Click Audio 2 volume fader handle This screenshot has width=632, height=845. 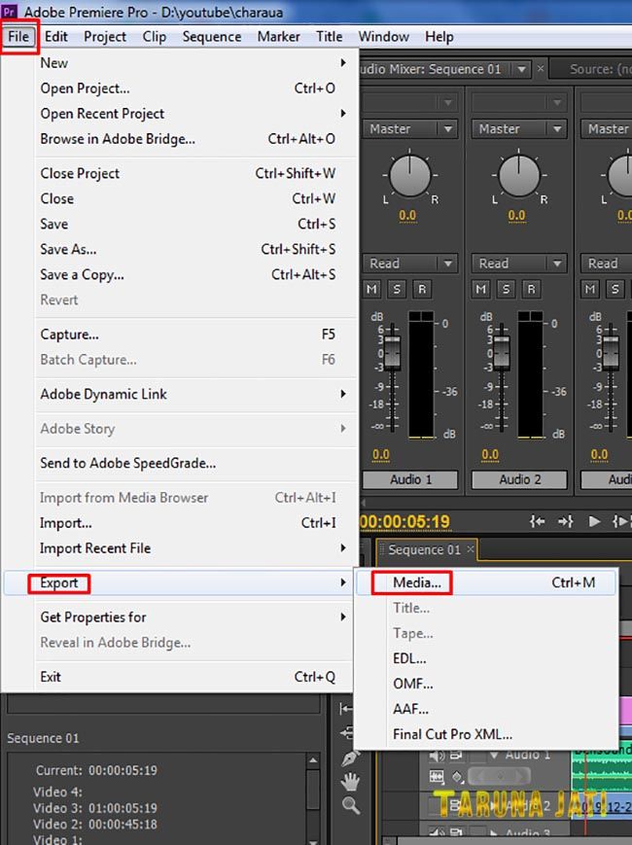point(502,352)
